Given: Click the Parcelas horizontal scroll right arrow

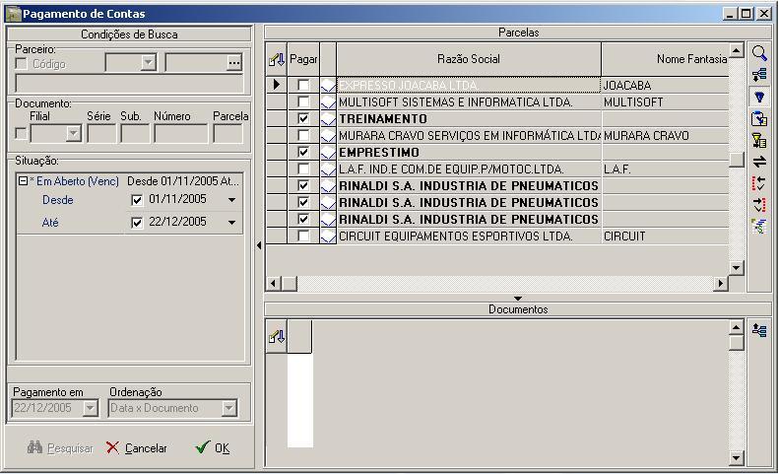Looking at the screenshot, I should click(721, 284).
